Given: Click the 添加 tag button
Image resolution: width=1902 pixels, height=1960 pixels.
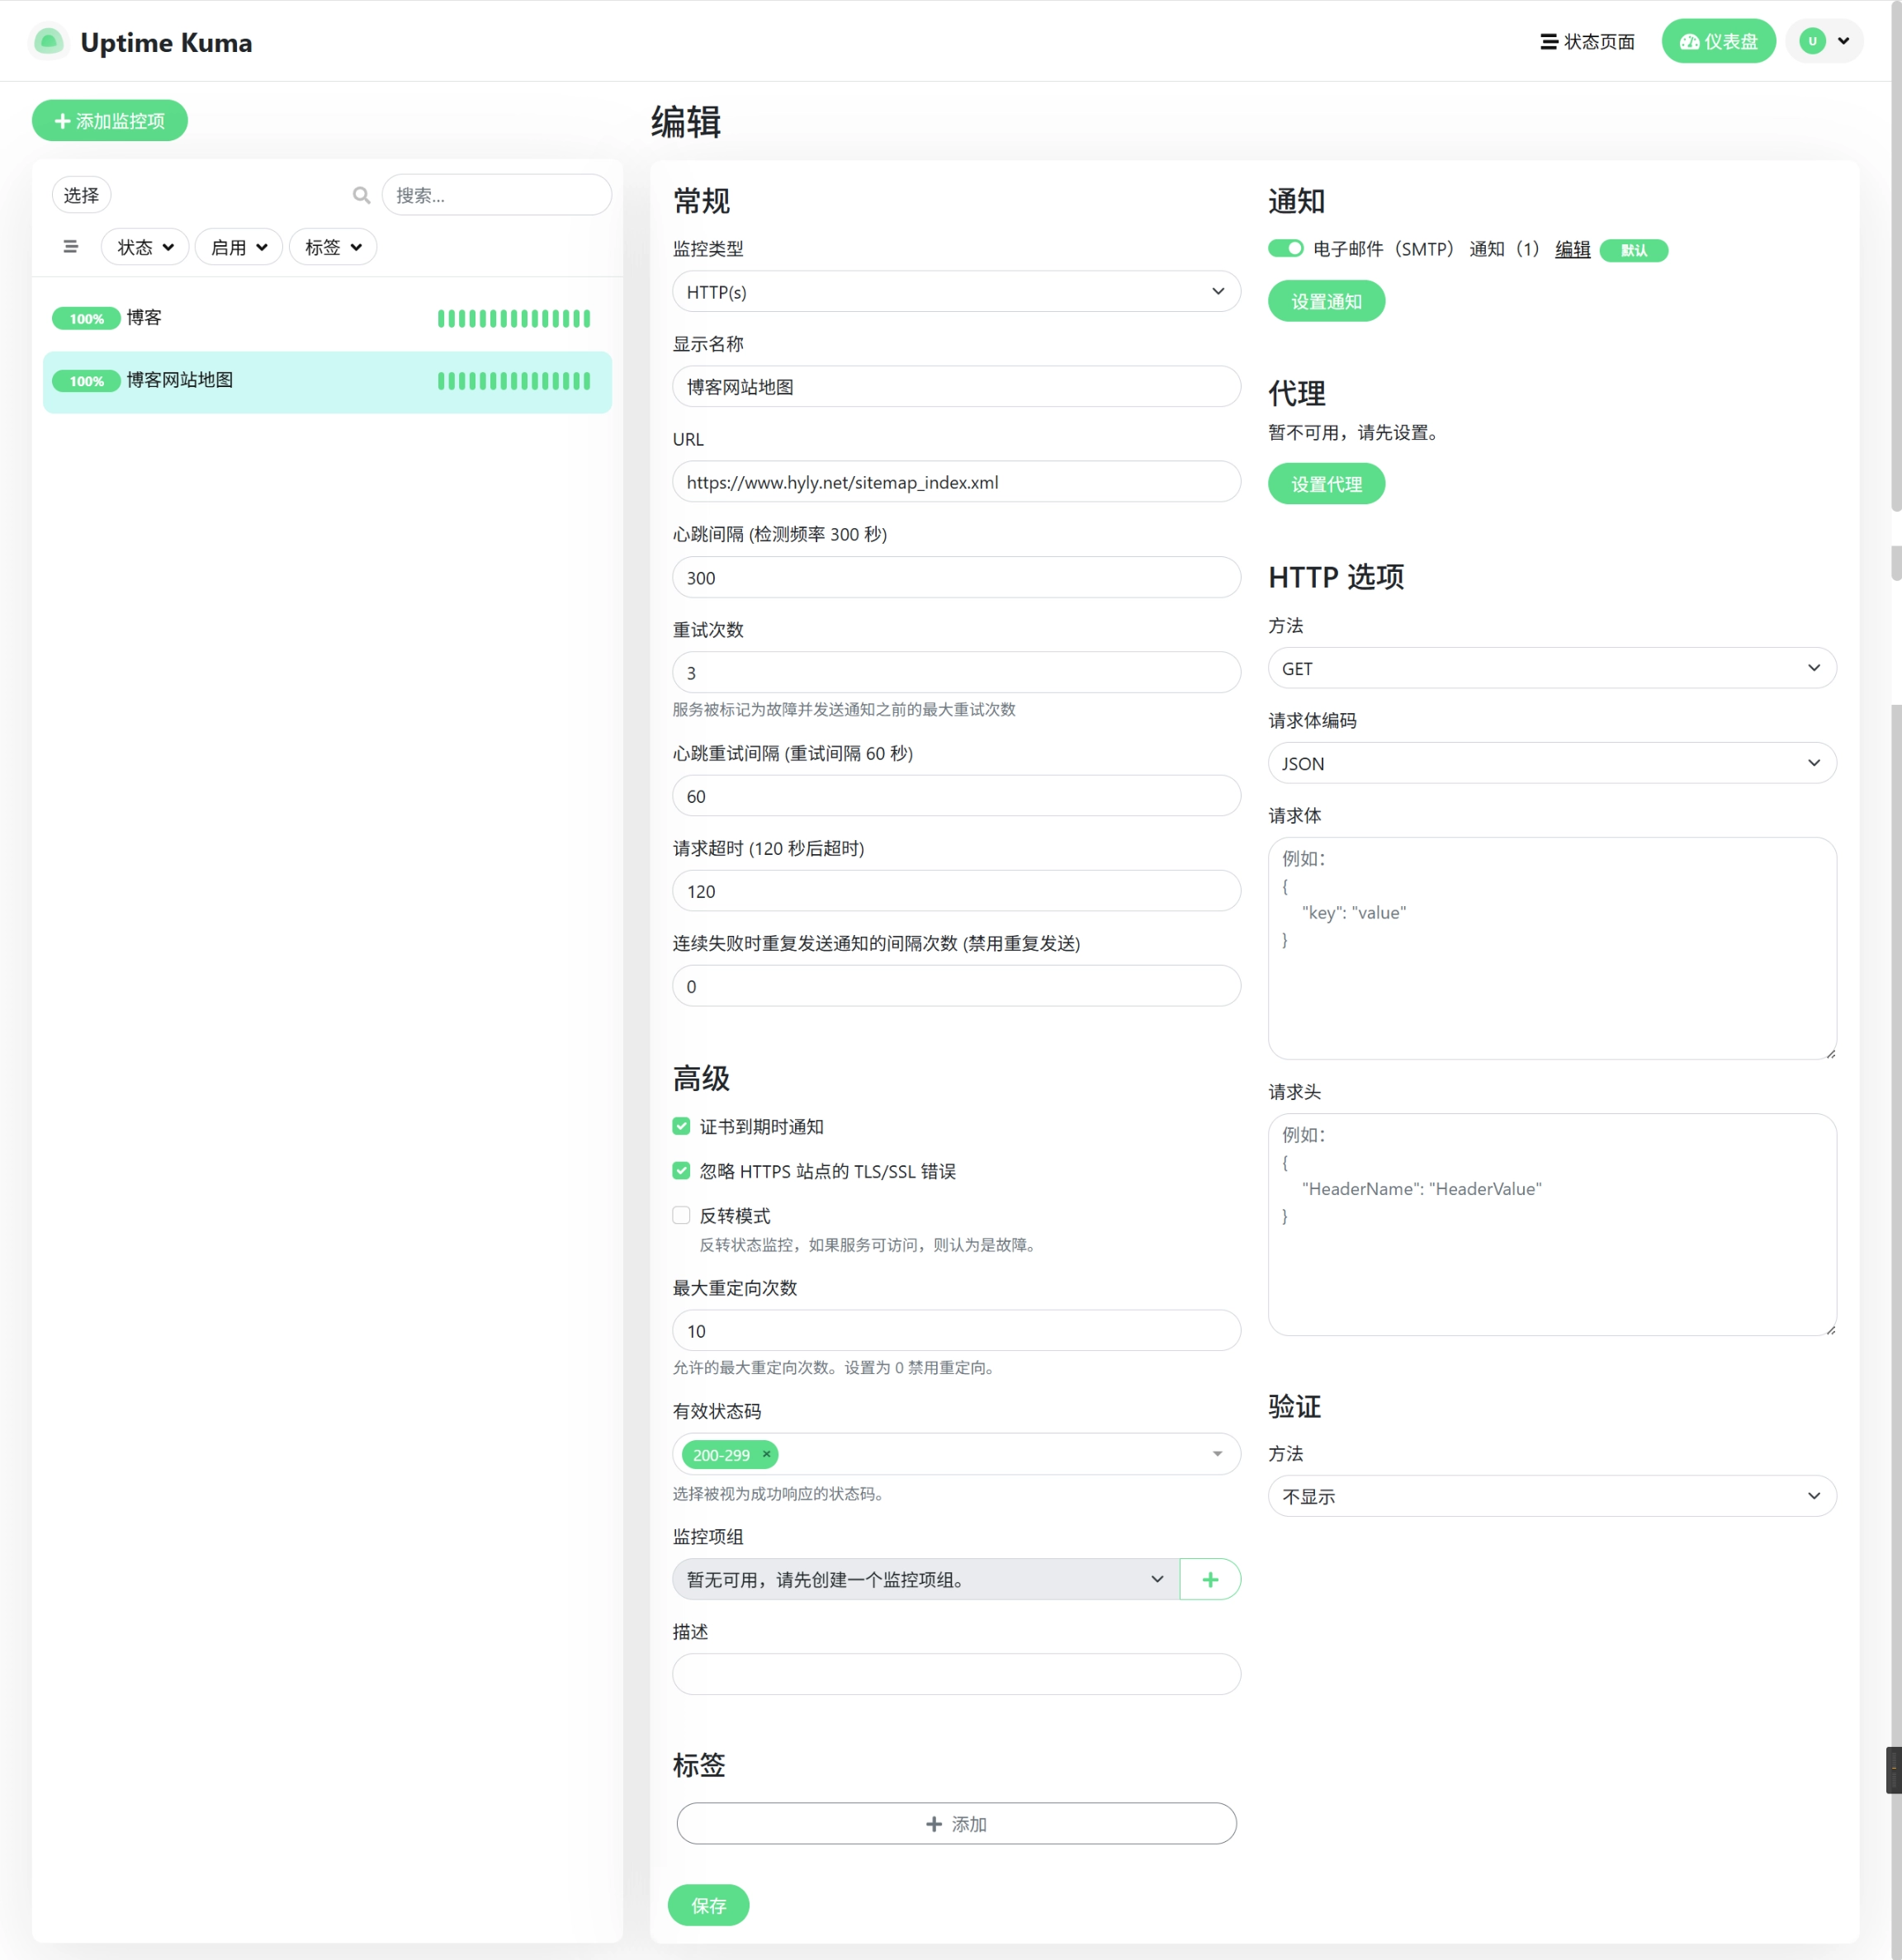Looking at the screenshot, I should click(x=957, y=1823).
